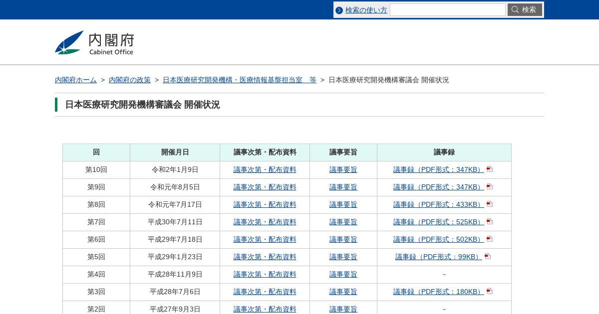Click PDF icon in 第5回 row

pyautogui.click(x=488, y=257)
